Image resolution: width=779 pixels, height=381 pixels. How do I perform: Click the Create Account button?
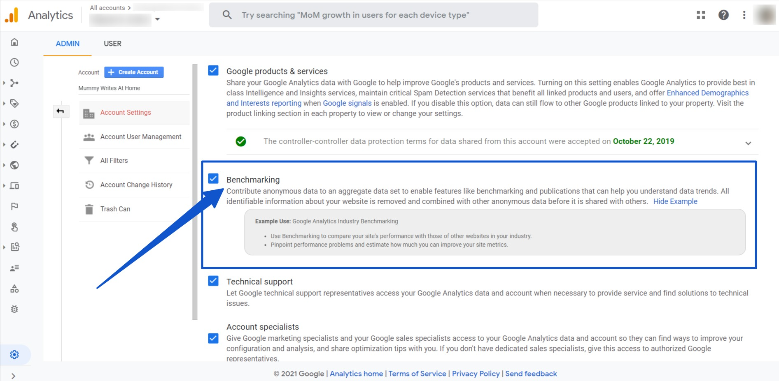coord(134,72)
